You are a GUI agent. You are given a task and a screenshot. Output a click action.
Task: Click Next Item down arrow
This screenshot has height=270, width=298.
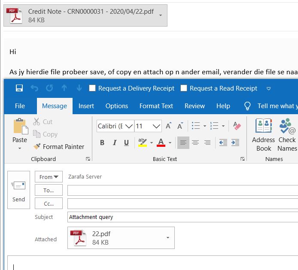[79, 88]
